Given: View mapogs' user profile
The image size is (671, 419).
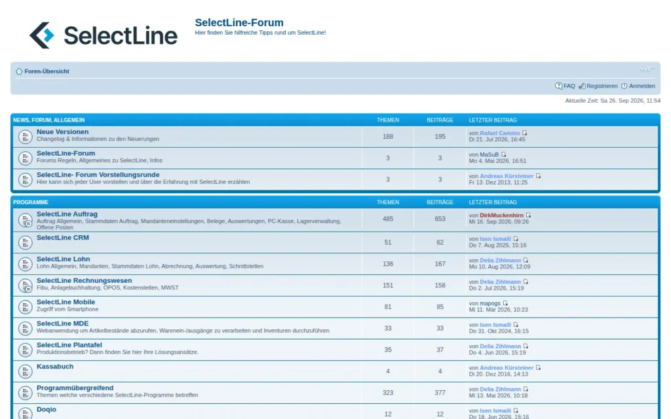Looking at the screenshot, I should [490, 303].
